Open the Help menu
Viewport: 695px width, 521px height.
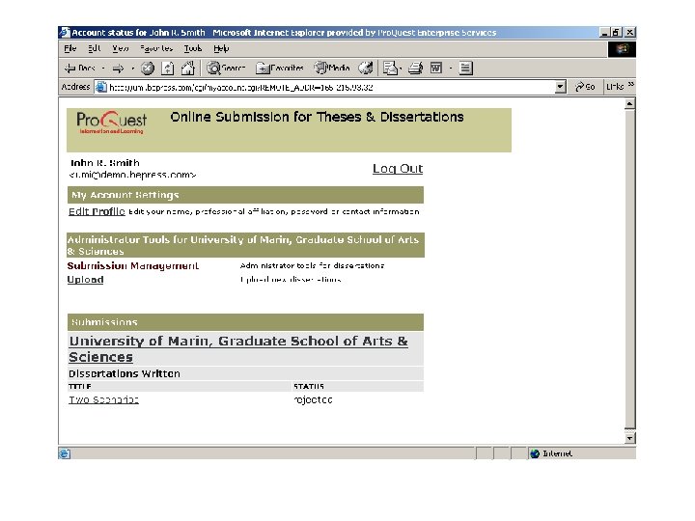221,48
